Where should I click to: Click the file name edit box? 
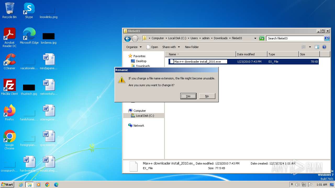coord(200,62)
